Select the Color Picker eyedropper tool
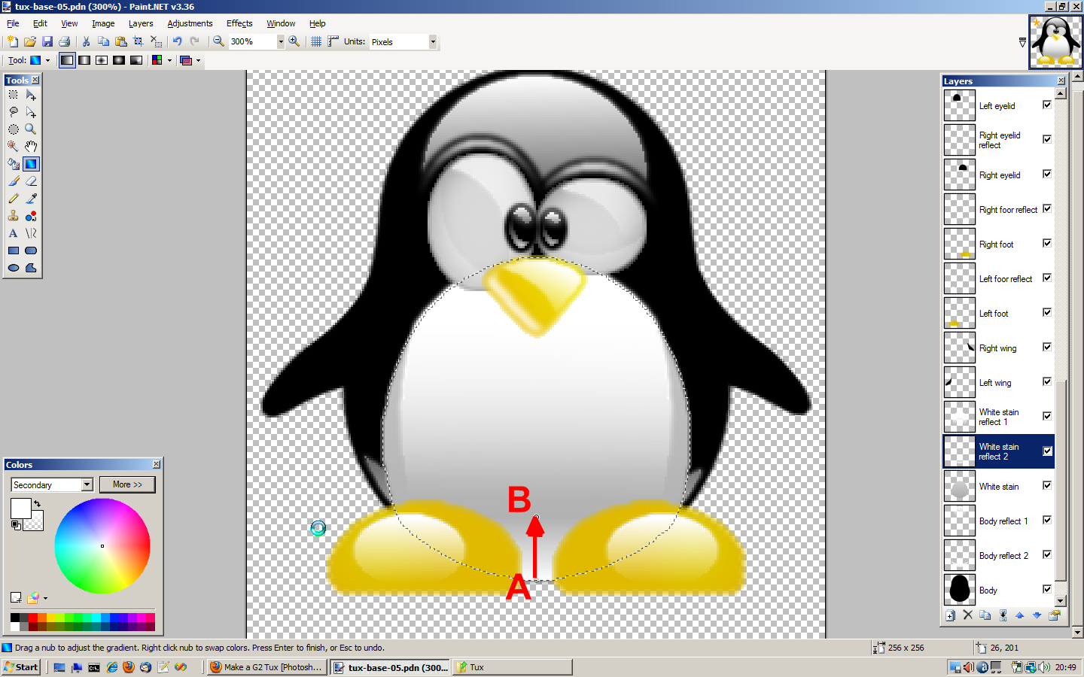 [x=31, y=199]
